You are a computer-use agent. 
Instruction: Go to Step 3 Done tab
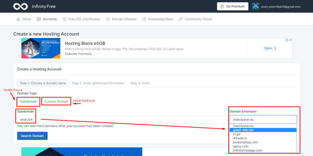(140, 83)
